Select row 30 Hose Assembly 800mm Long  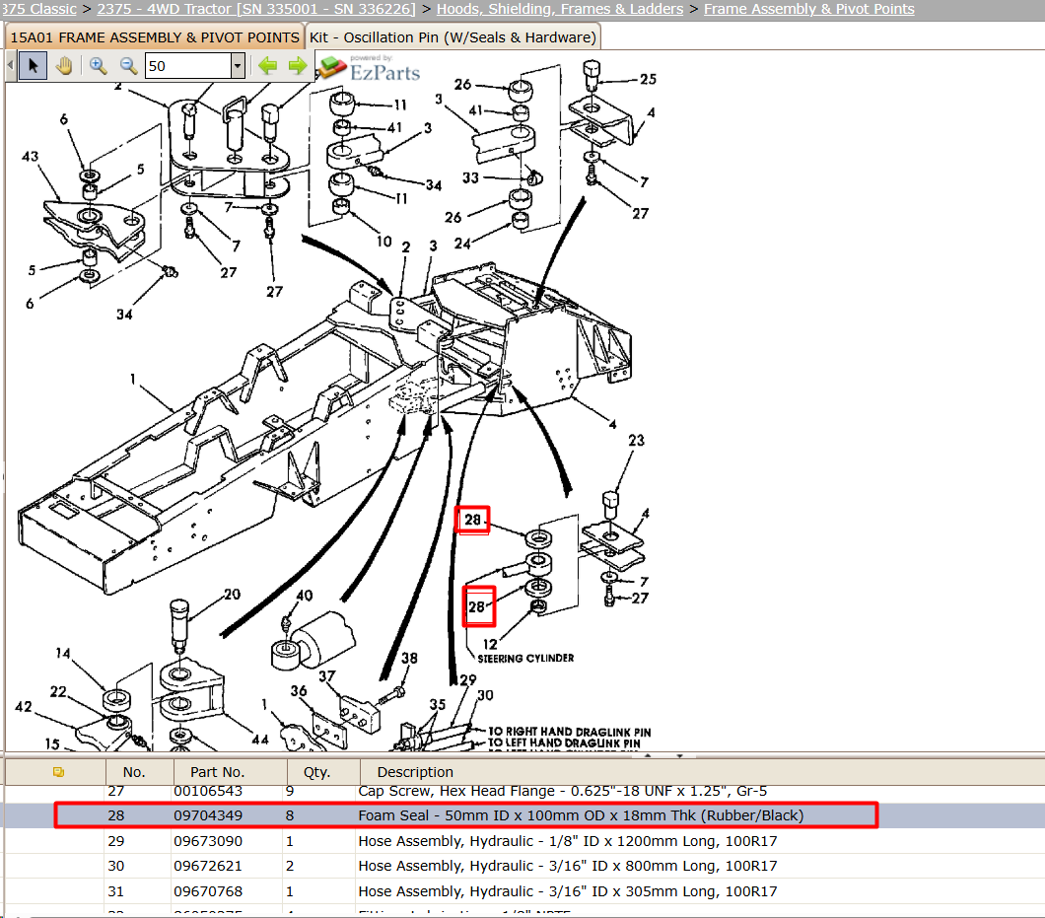pyautogui.click(x=567, y=866)
